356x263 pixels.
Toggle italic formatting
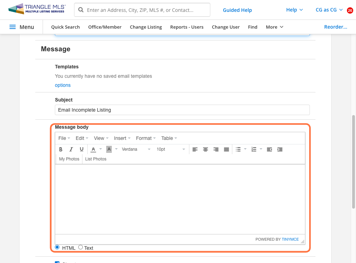point(71,149)
